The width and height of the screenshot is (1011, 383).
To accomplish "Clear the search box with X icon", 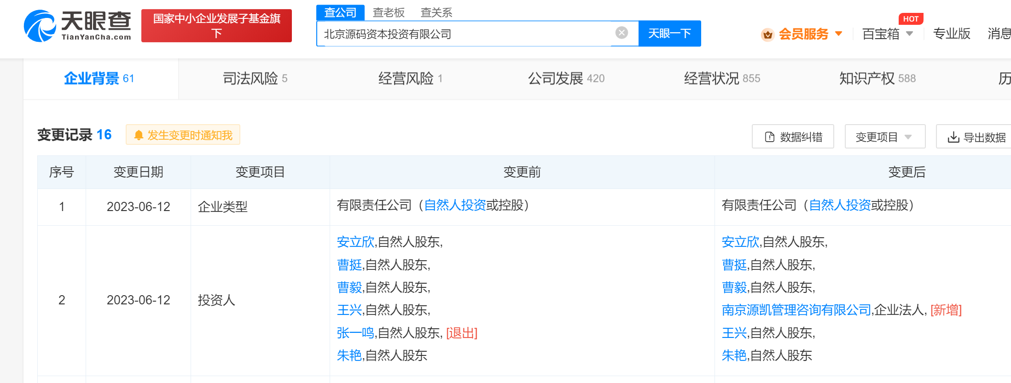I will (x=622, y=33).
